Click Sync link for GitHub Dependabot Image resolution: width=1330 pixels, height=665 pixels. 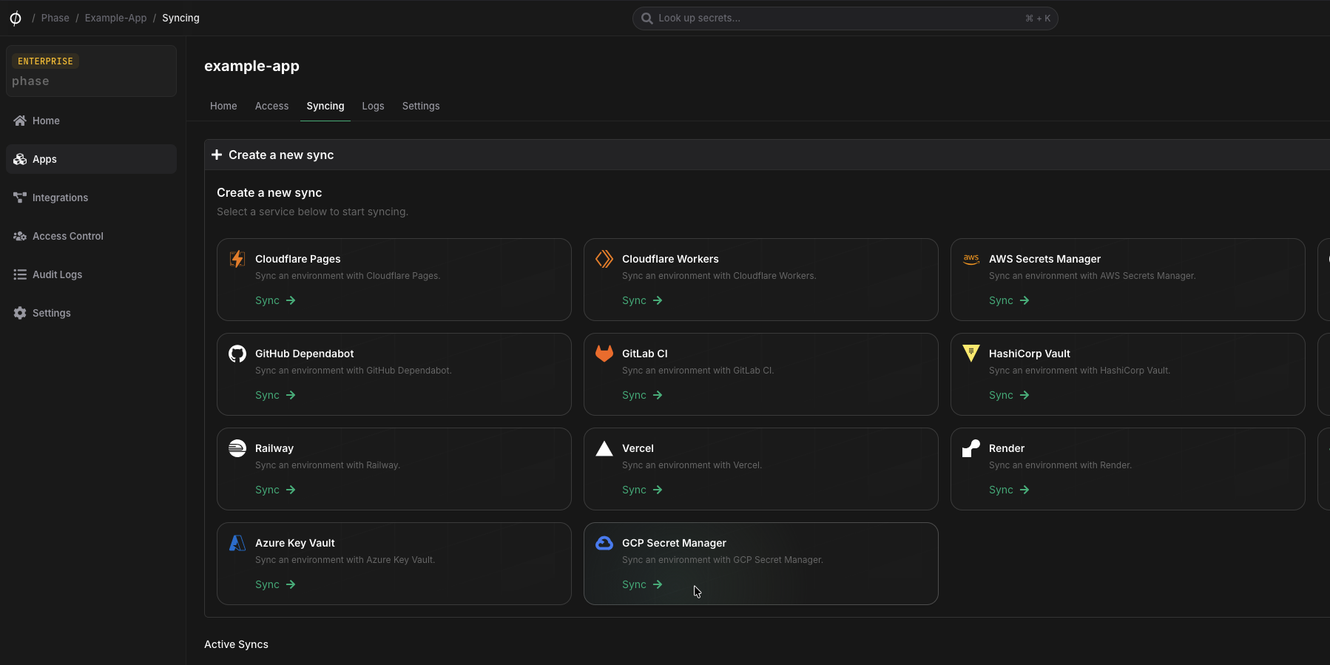275,395
